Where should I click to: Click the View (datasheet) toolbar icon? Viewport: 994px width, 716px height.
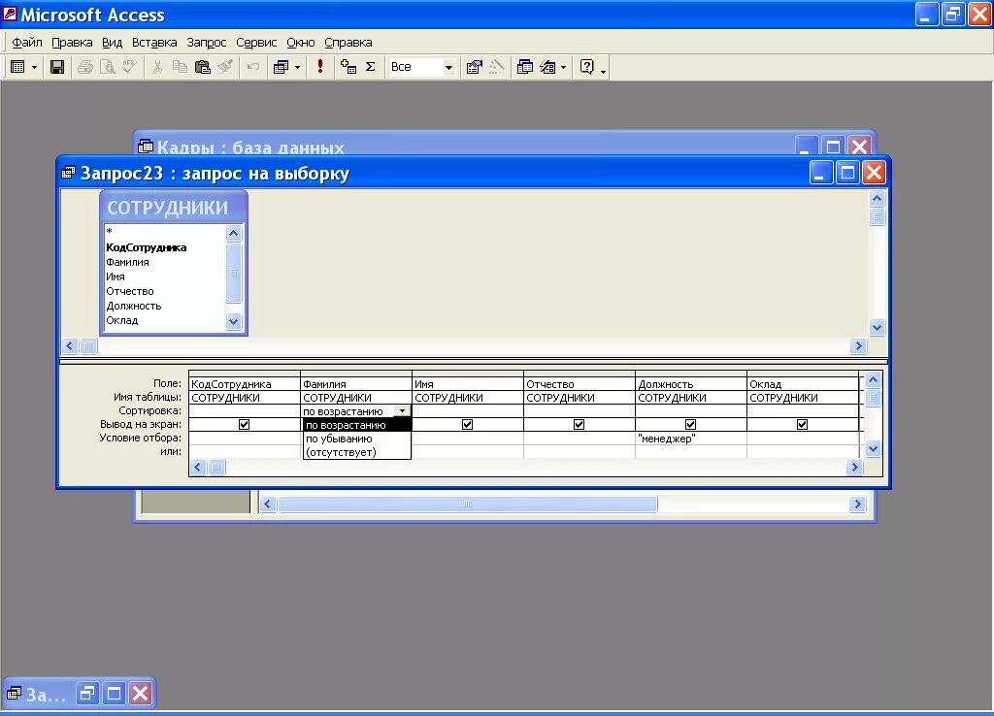coord(17,67)
